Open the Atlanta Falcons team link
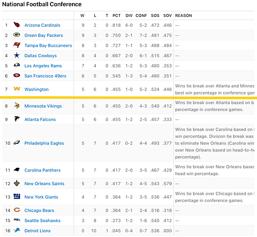The width and height of the screenshot is (257, 237). point(40,119)
